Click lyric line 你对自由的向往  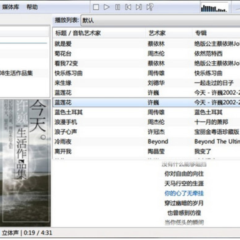(x=184, y=174)
